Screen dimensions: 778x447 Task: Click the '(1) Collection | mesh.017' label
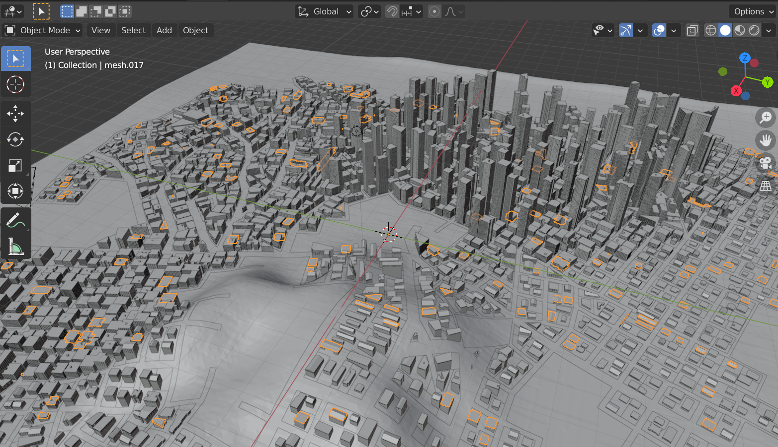(x=94, y=65)
